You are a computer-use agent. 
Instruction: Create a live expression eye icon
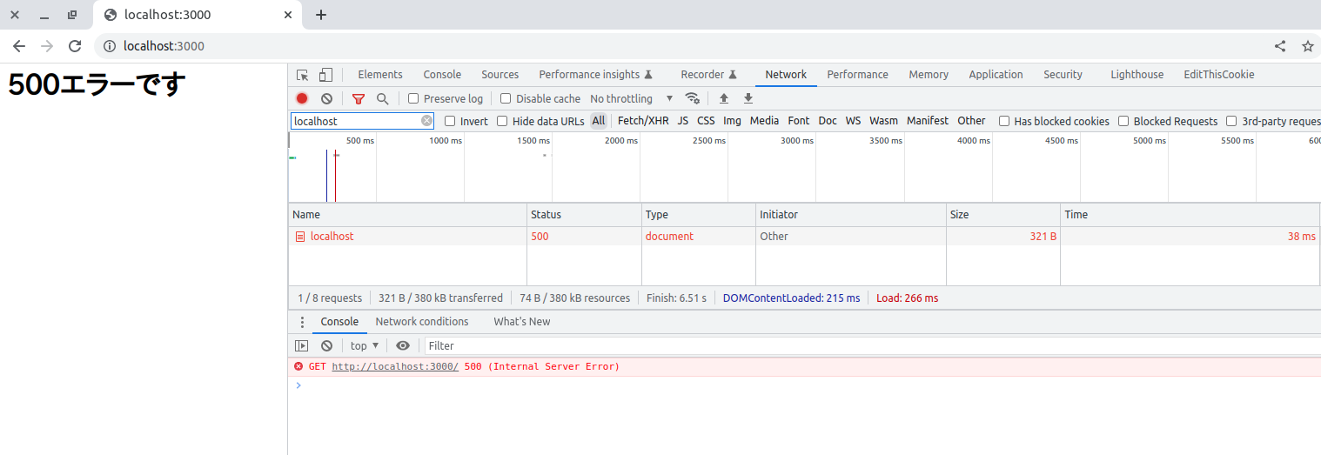point(402,345)
